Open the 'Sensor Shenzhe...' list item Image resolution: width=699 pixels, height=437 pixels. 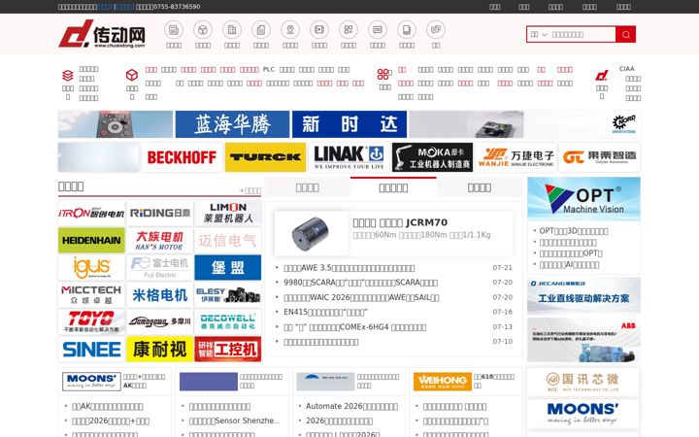[234, 420]
